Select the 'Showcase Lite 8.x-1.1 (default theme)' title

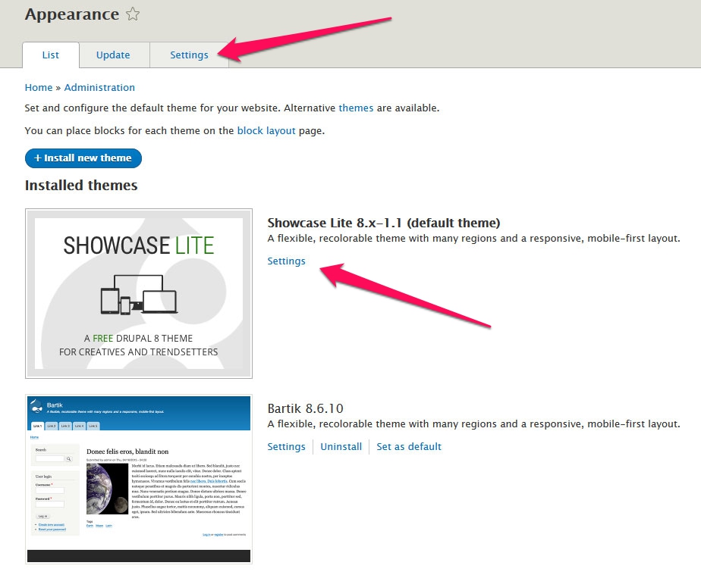[x=384, y=223]
